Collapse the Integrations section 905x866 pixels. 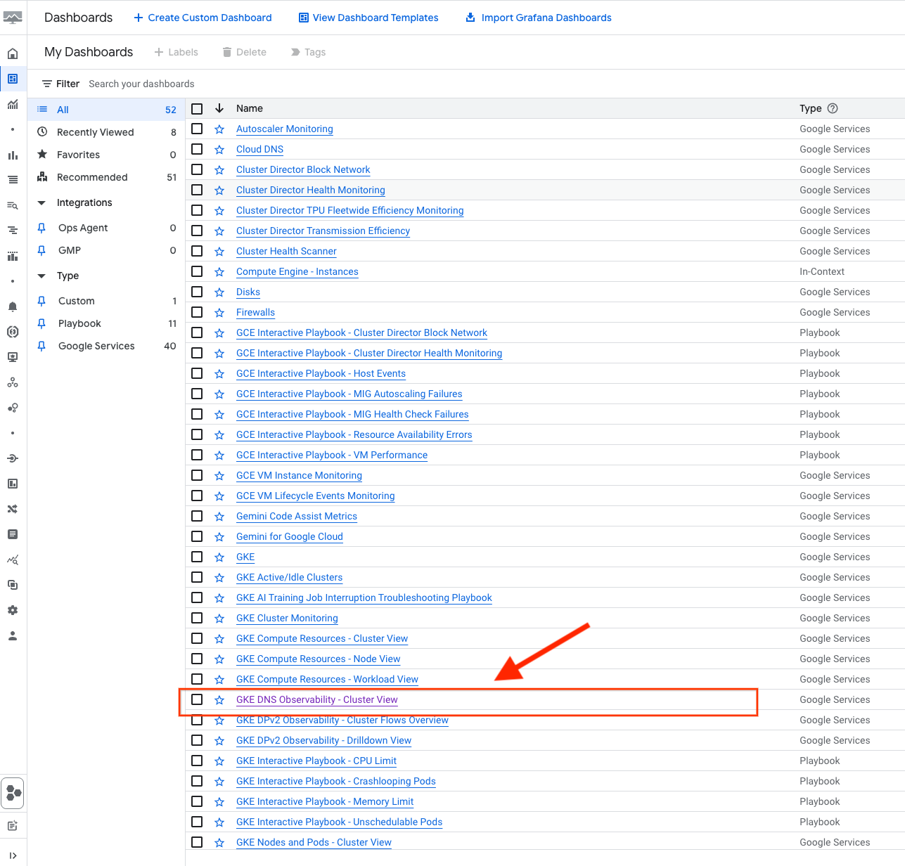pyautogui.click(x=41, y=202)
